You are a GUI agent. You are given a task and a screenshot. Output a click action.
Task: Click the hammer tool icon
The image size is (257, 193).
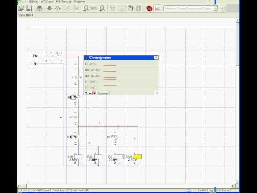point(131,9)
